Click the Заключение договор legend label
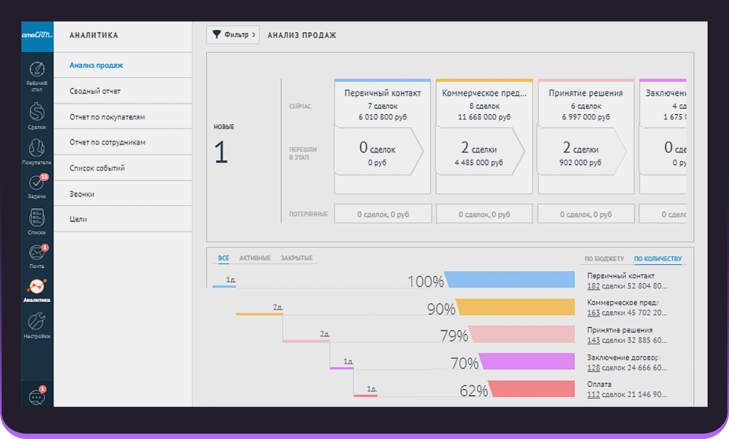The image size is (729, 439). [624, 357]
